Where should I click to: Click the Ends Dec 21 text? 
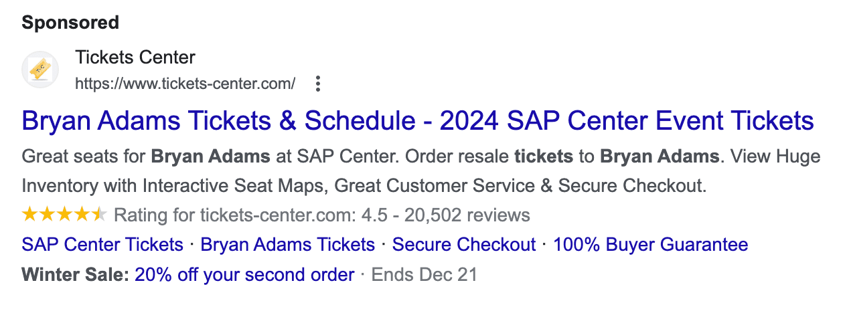(x=425, y=275)
